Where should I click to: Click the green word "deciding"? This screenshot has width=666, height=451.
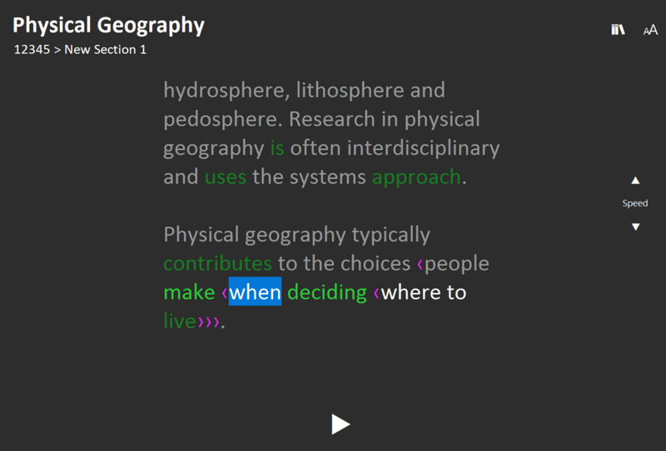pyautogui.click(x=327, y=292)
